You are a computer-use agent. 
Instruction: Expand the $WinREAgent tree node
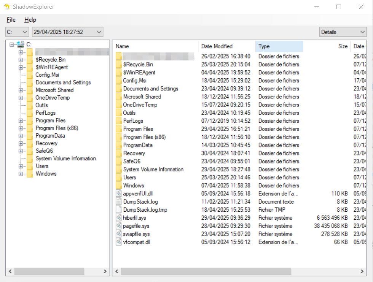click(x=21, y=67)
